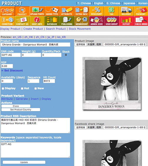Open the Database icon
The width and height of the screenshot is (148, 166).
coord(52,21)
